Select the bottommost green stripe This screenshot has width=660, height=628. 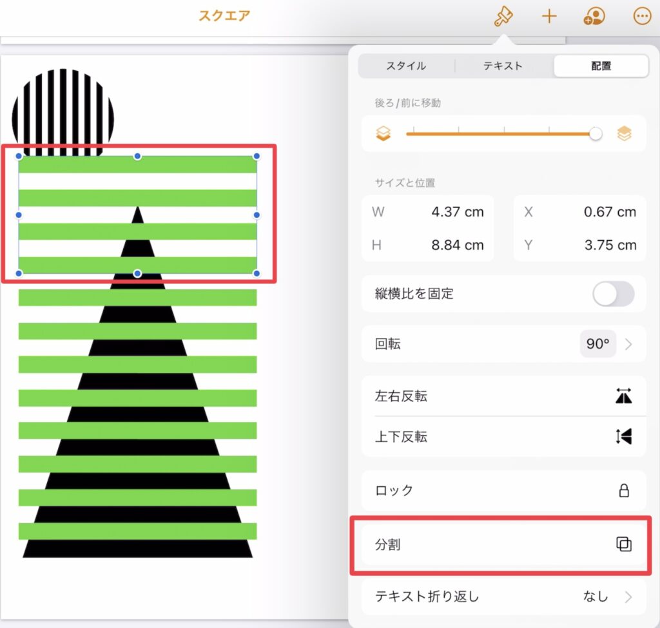pyautogui.click(x=138, y=531)
